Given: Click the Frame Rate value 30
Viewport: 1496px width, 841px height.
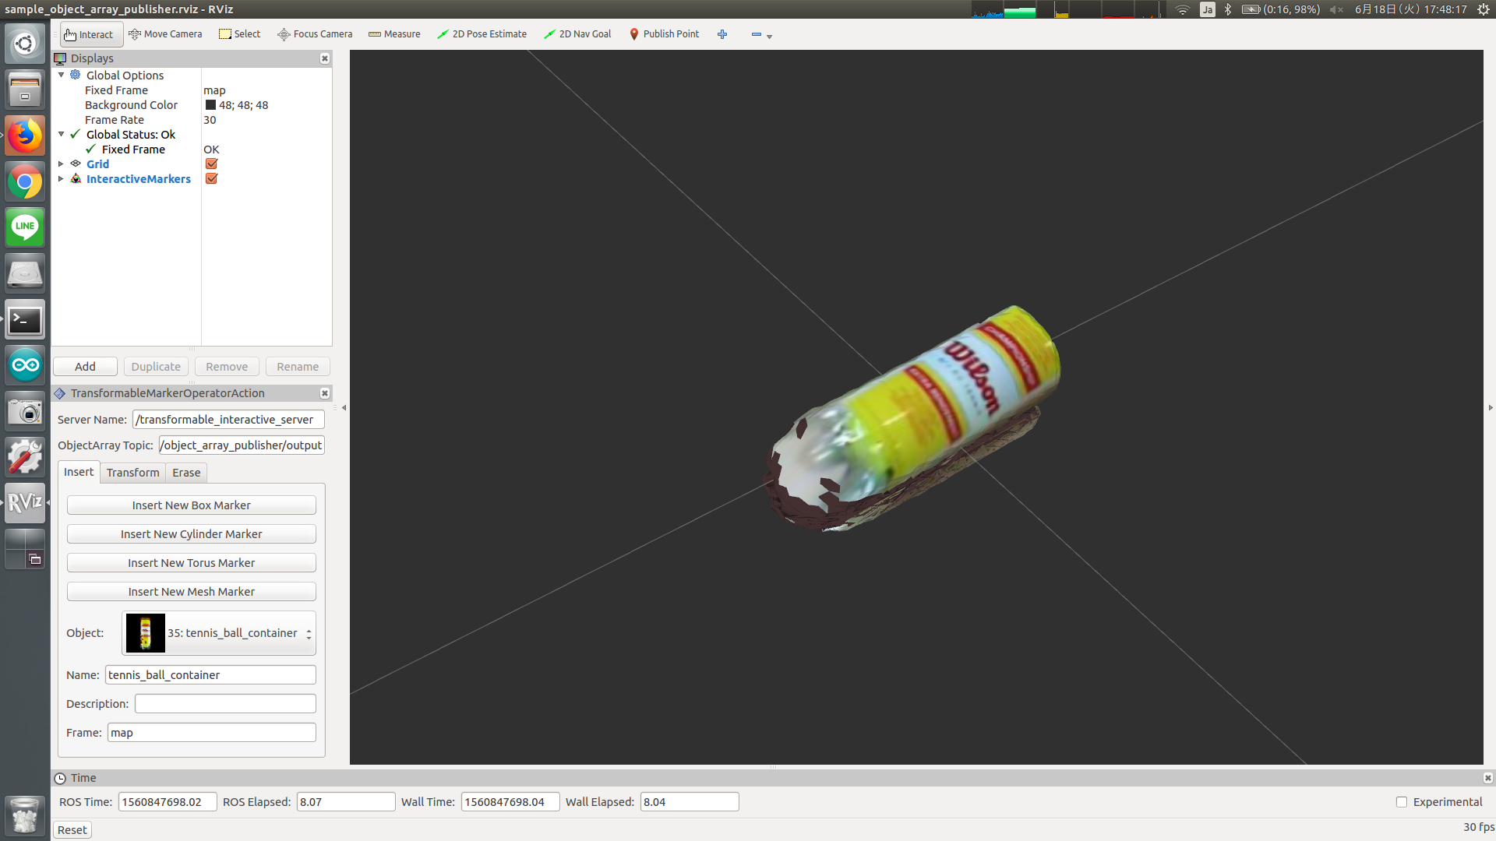Looking at the screenshot, I should click(x=210, y=120).
